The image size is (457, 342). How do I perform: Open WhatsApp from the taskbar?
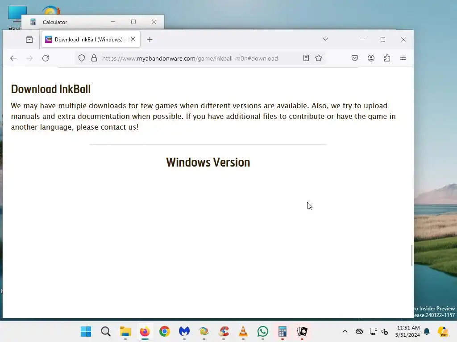(263, 331)
